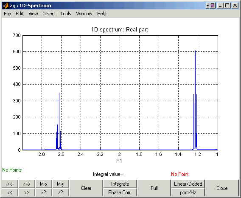Click the Clear button
The height and width of the screenshot is (198, 241).
[x=86, y=188]
